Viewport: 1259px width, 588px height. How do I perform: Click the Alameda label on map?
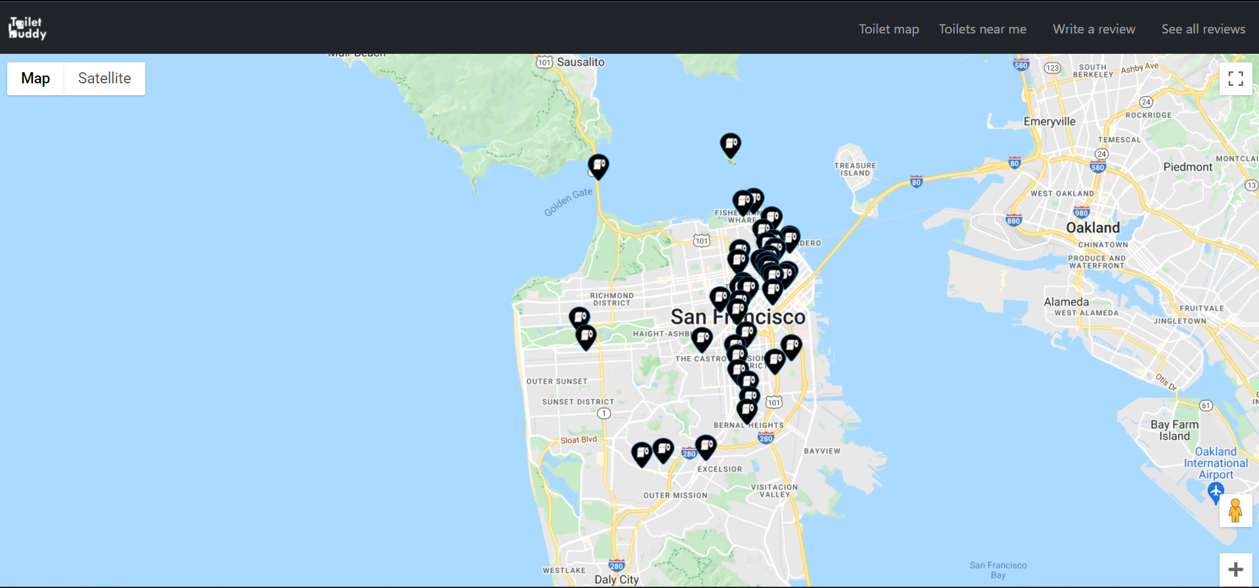tap(1066, 302)
